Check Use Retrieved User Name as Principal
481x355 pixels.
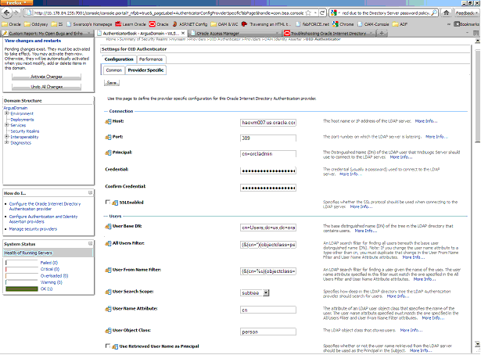tap(108, 346)
